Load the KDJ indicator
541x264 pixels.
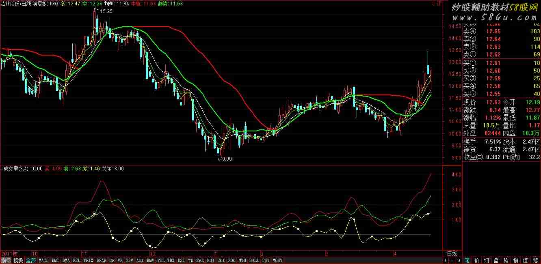pyautogui.click(x=211, y=260)
